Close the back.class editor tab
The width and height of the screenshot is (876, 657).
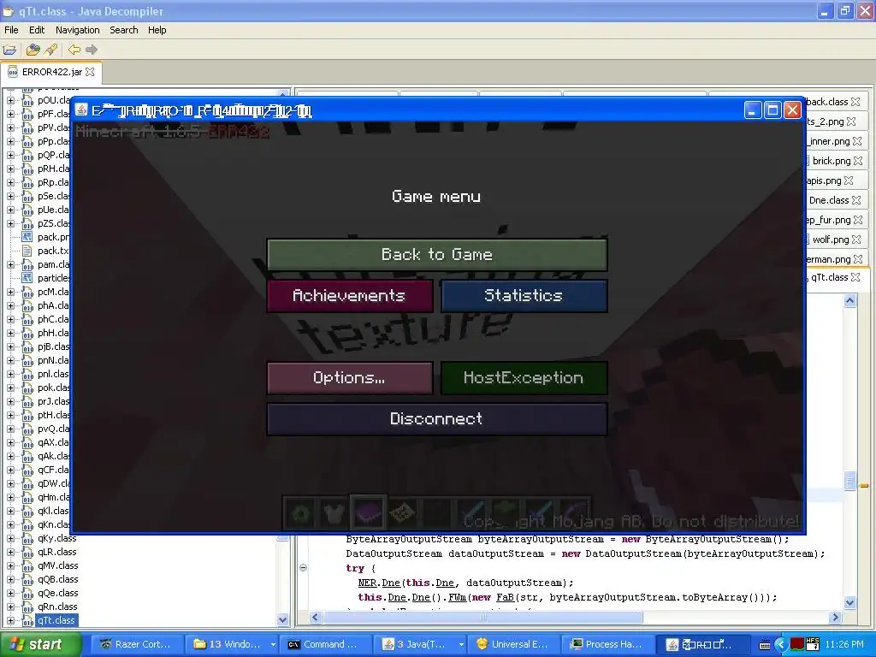(x=855, y=102)
